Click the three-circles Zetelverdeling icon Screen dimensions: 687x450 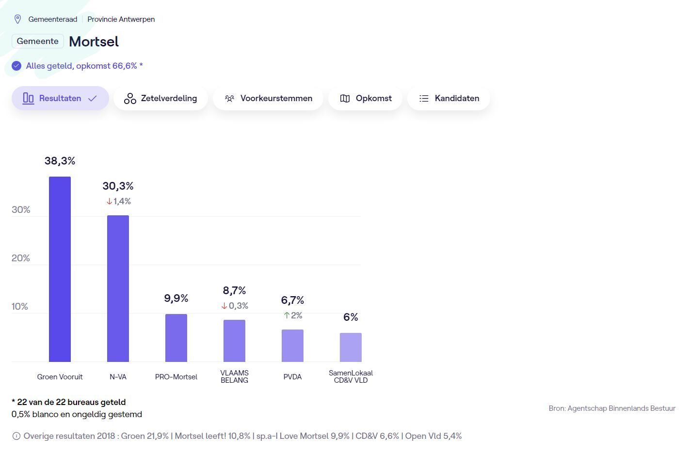point(130,99)
